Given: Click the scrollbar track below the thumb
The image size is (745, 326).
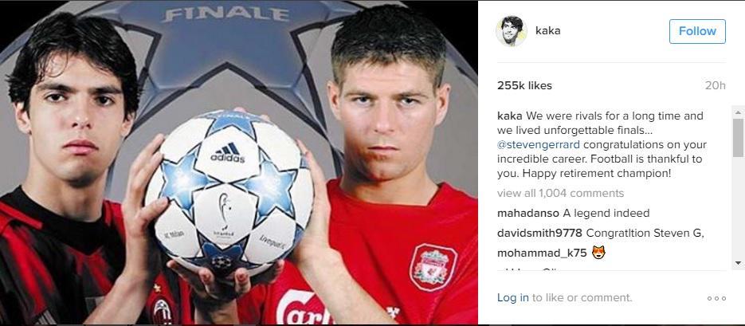Looking at the screenshot, I should (738, 206).
